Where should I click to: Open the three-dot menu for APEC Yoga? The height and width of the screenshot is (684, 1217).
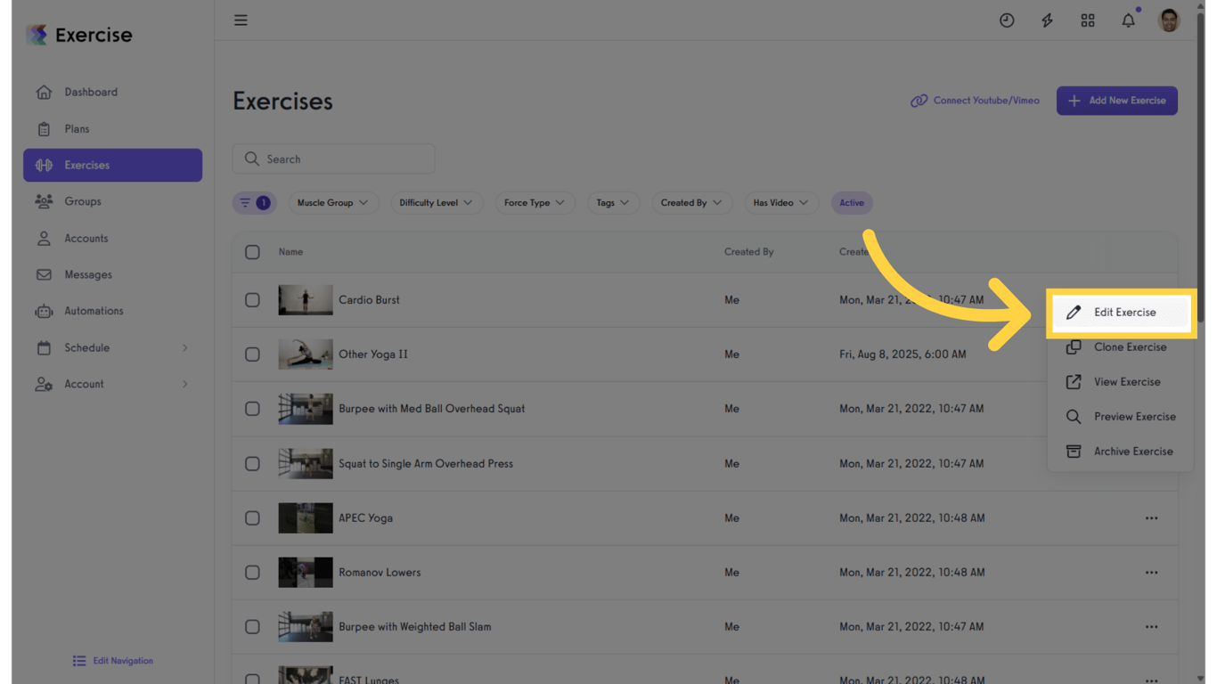[1151, 518]
